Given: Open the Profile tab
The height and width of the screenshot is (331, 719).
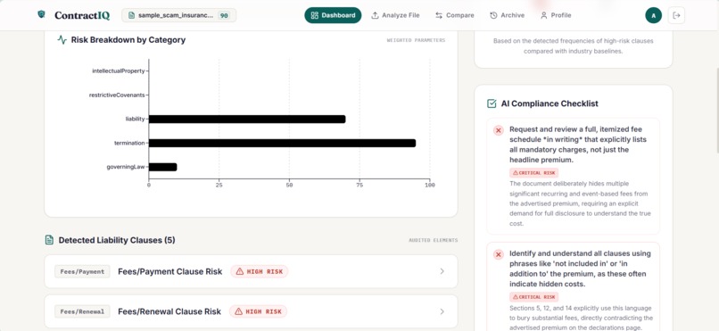Looking at the screenshot, I should [x=555, y=15].
